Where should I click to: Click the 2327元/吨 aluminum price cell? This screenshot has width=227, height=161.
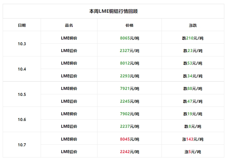pos(129,51)
